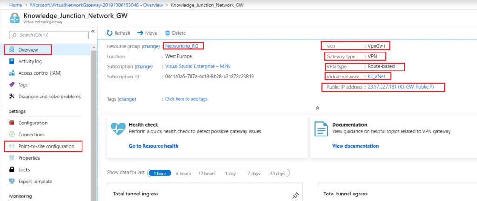The height and width of the screenshot is (201, 477).
Task: Click the Move button
Action: pyautogui.click(x=147, y=33)
